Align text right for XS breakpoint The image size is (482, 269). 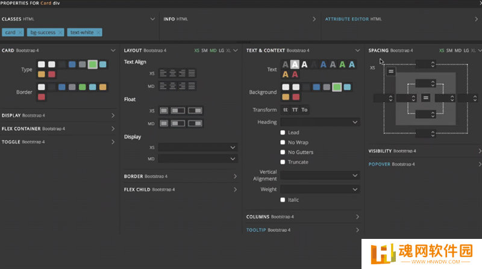tap(183, 73)
